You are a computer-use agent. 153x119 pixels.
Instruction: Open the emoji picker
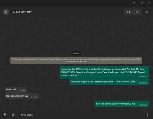click(5, 115)
